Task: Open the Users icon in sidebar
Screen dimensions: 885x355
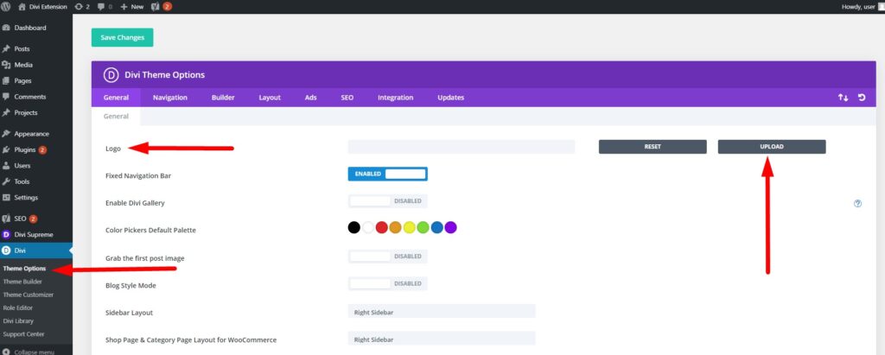Action: click(x=6, y=166)
